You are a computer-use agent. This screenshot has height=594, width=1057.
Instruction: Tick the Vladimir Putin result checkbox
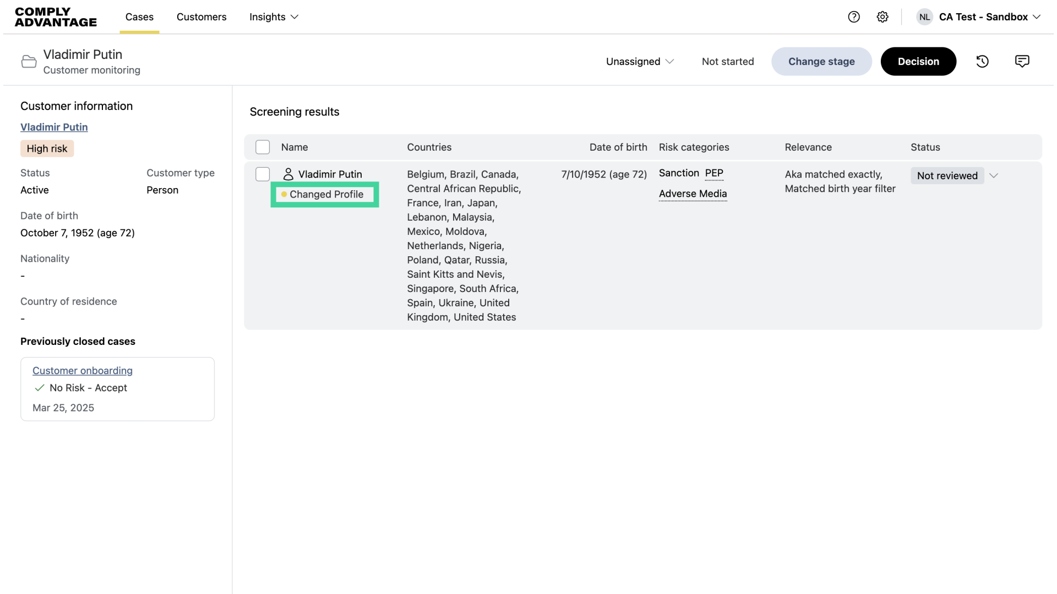pyautogui.click(x=263, y=174)
